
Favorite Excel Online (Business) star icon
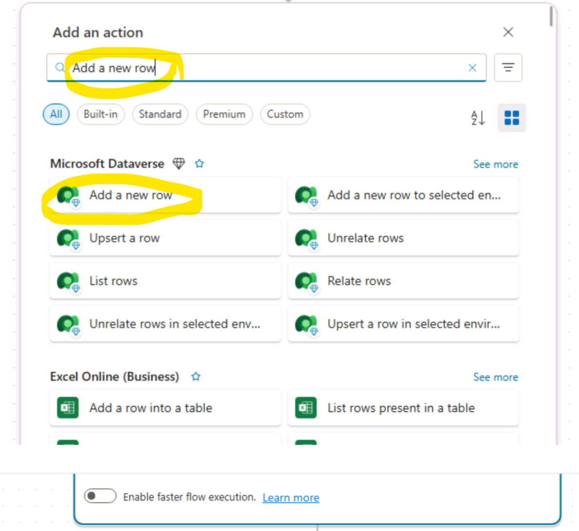pos(196,376)
